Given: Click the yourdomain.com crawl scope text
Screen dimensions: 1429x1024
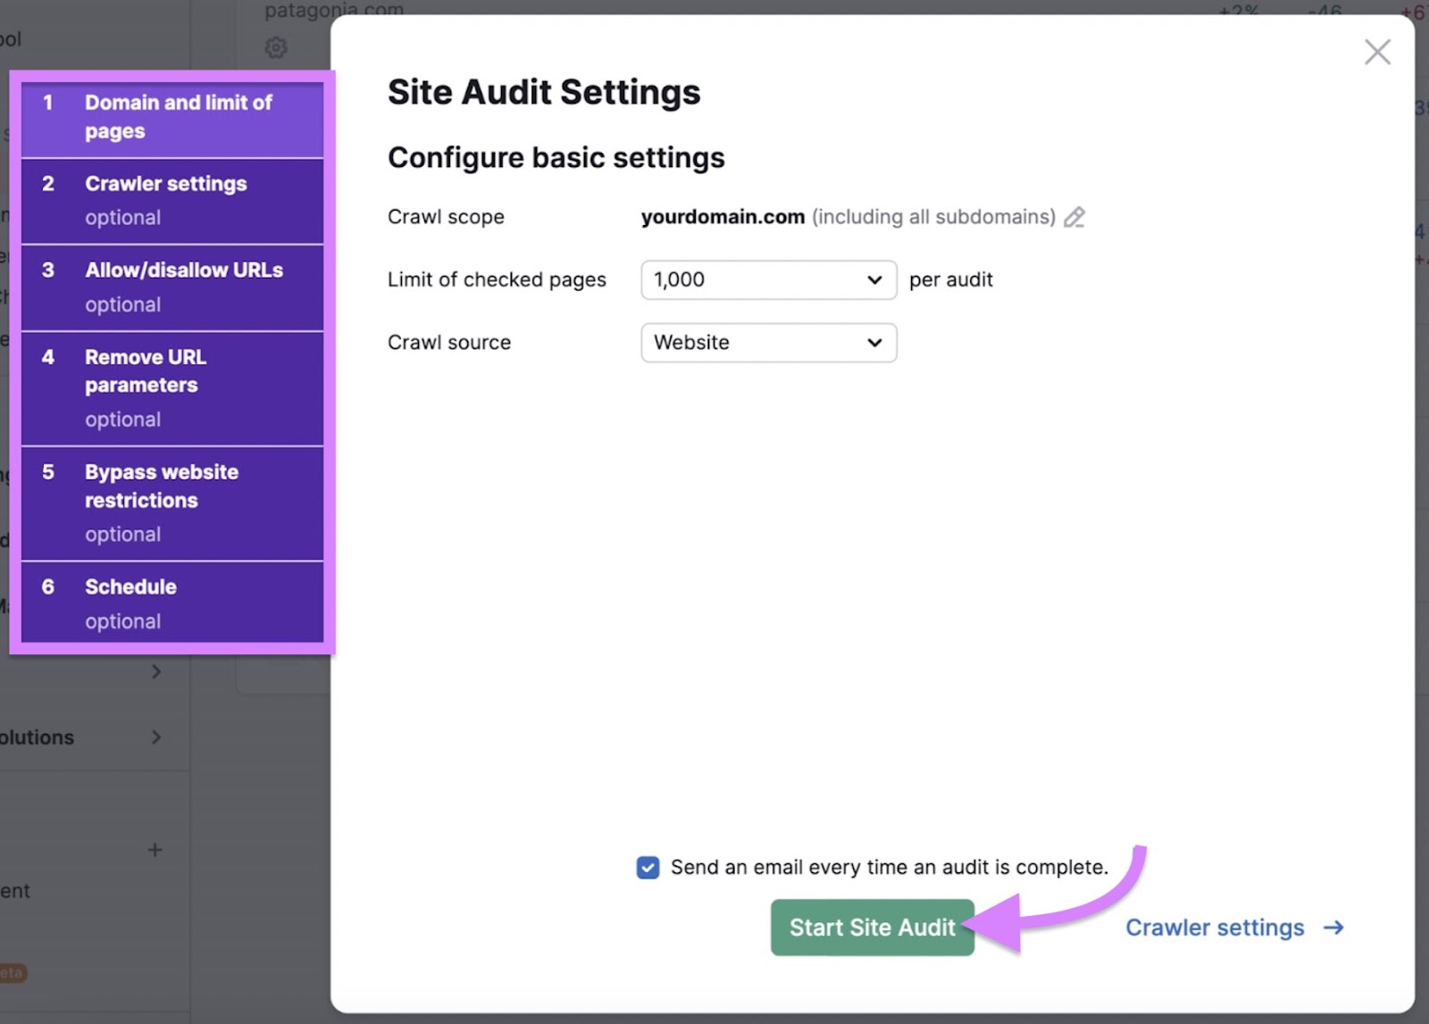Looking at the screenshot, I should point(723,217).
